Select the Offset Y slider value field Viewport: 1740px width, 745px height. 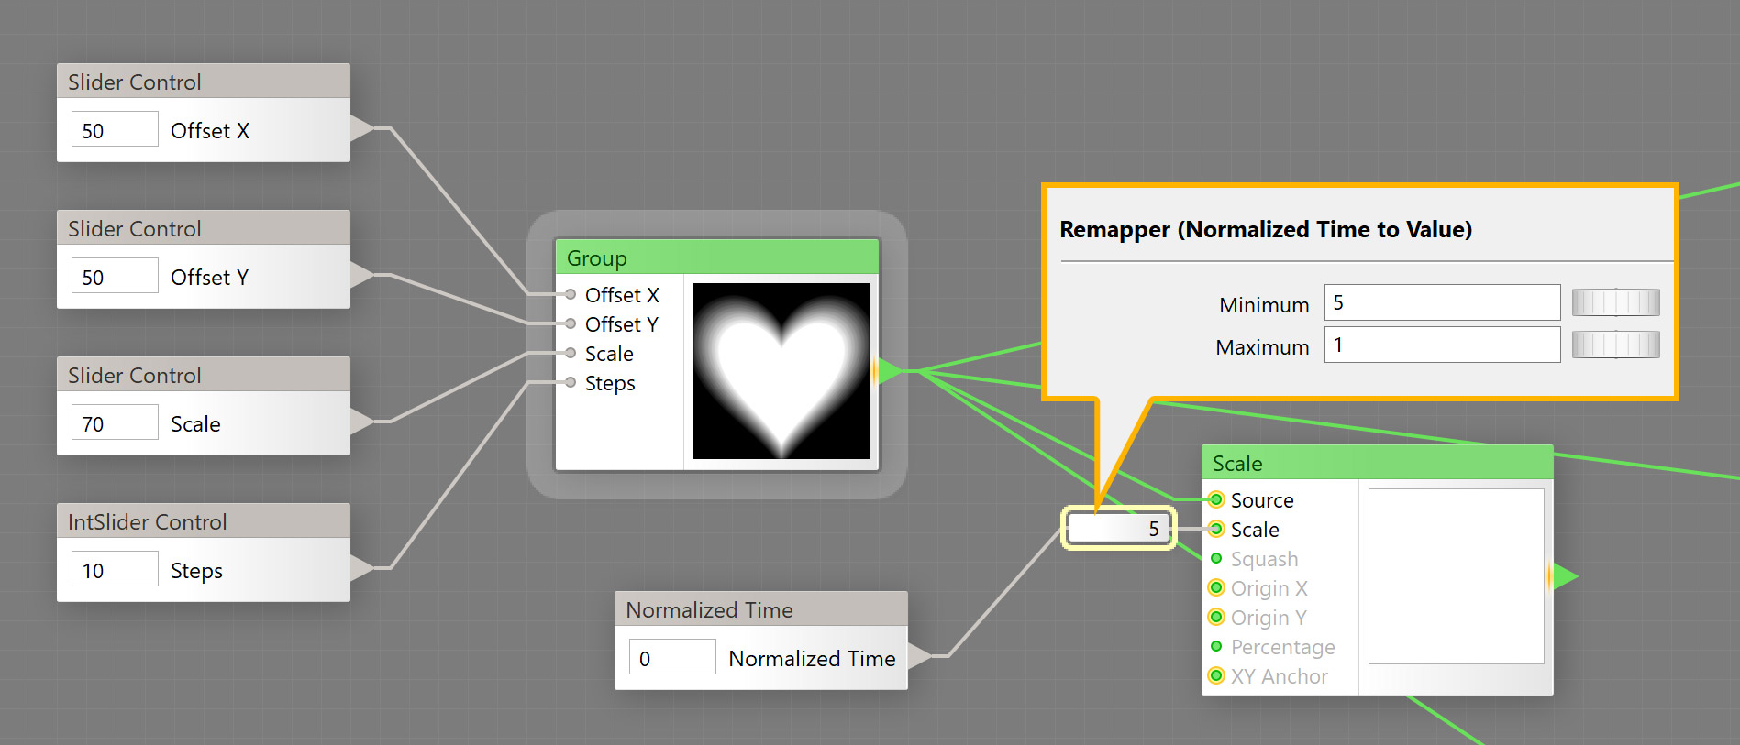[115, 276]
